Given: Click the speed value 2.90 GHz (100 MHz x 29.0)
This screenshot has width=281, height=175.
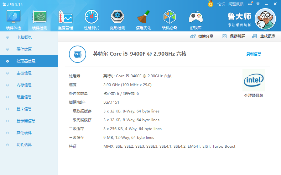Looking at the screenshot, I should (x=127, y=85).
